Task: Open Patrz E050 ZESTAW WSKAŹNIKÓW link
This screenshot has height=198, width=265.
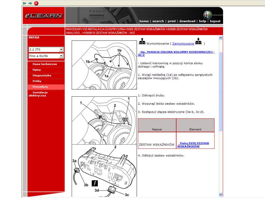Action: coord(193,145)
